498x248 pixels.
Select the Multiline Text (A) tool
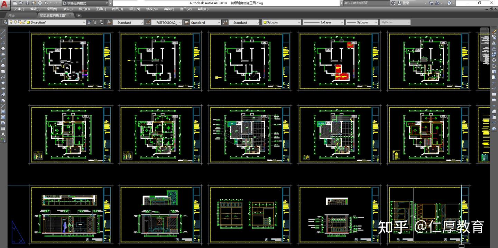(x=3, y=134)
